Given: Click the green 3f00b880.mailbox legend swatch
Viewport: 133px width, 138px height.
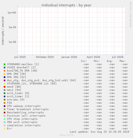Looking at the screenshot, I should (5, 64).
